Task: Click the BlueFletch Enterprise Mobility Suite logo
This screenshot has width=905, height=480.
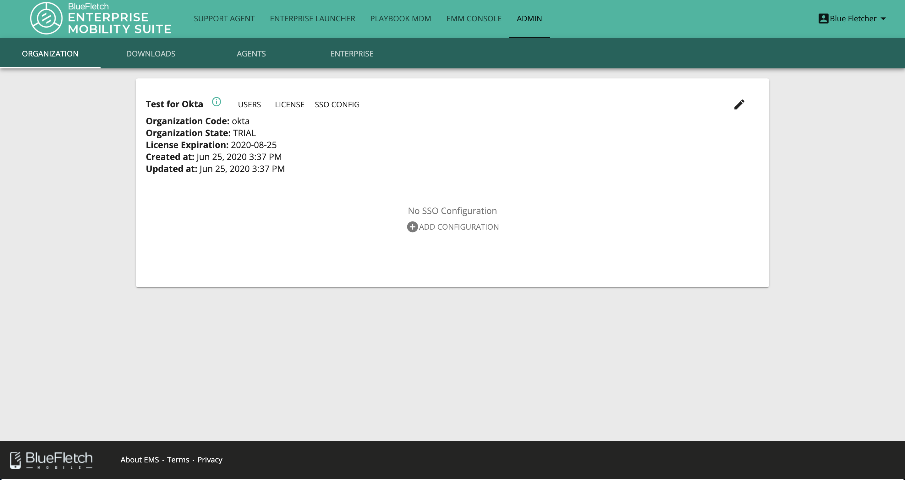Action: point(101,18)
